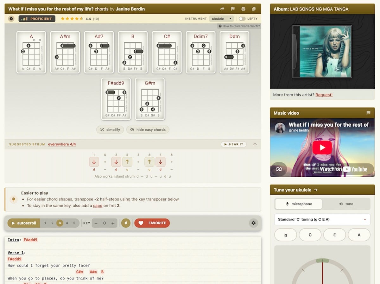The image size is (380, 284).
Task: Click the share arrow icon in header
Action: [222, 9]
